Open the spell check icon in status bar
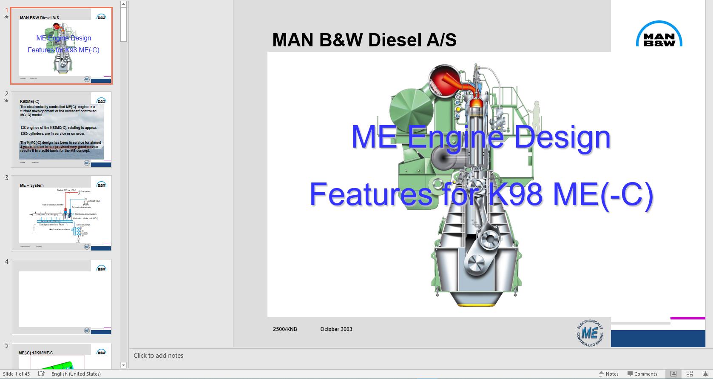The height and width of the screenshot is (379, 713). pyautogui.click(x=41, y=374)
